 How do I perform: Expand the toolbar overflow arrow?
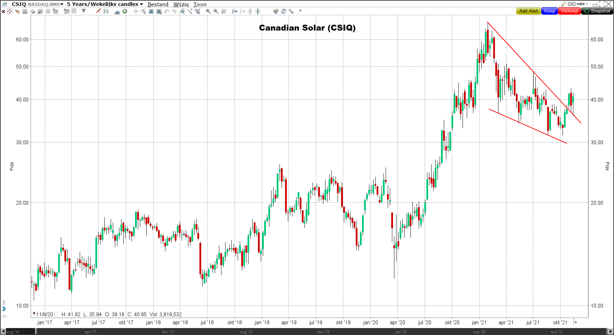tap(300, 11)
